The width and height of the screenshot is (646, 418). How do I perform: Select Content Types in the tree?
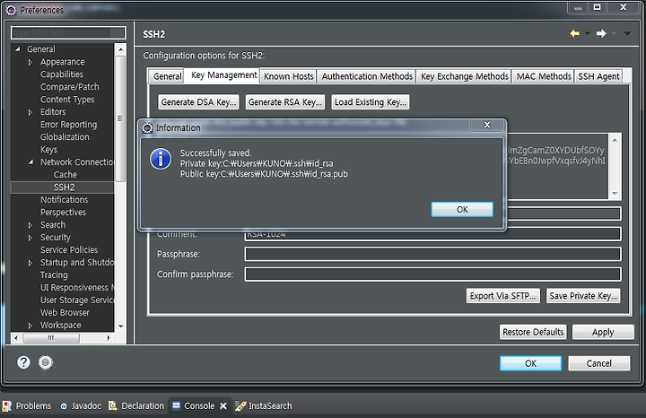pos(67,100)
